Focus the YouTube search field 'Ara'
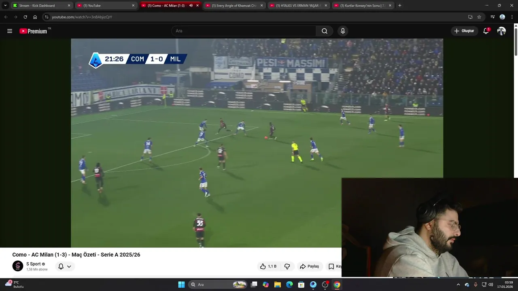This screenshot has width=518, height=291. click(244, 31)
